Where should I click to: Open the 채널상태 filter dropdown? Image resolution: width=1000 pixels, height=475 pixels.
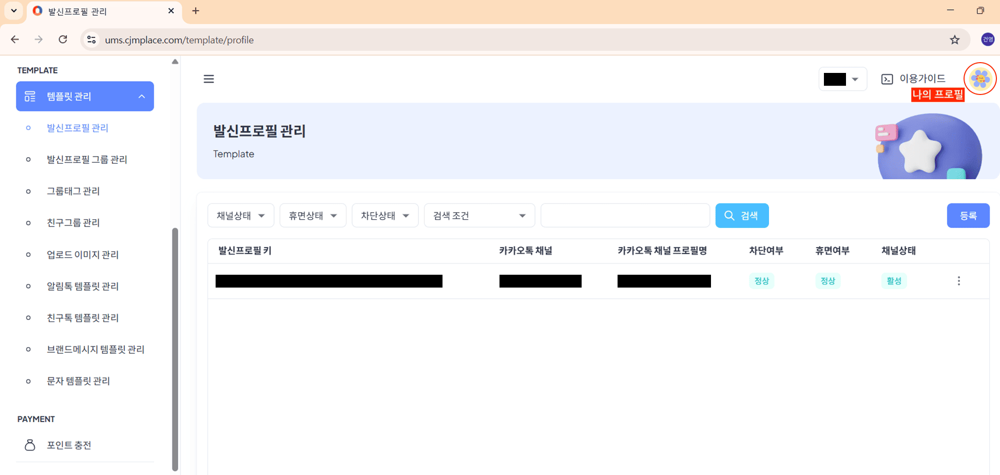point(241,215)
